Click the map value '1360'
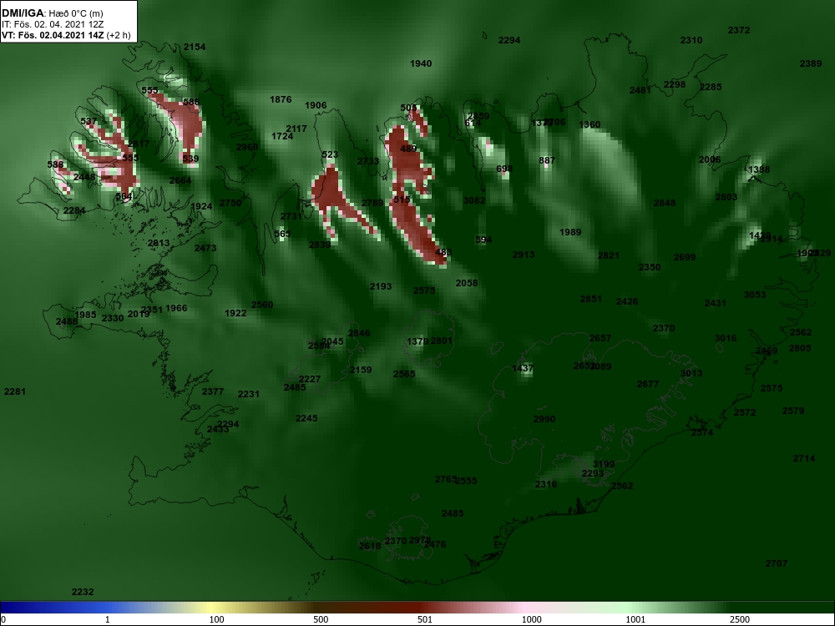 (590, 124)
